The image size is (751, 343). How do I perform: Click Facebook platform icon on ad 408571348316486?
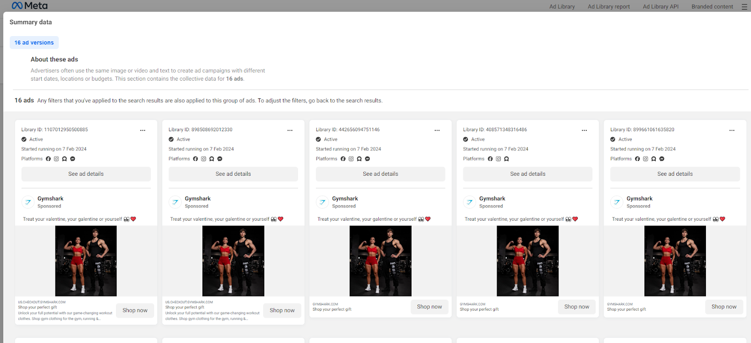[490, 159]
